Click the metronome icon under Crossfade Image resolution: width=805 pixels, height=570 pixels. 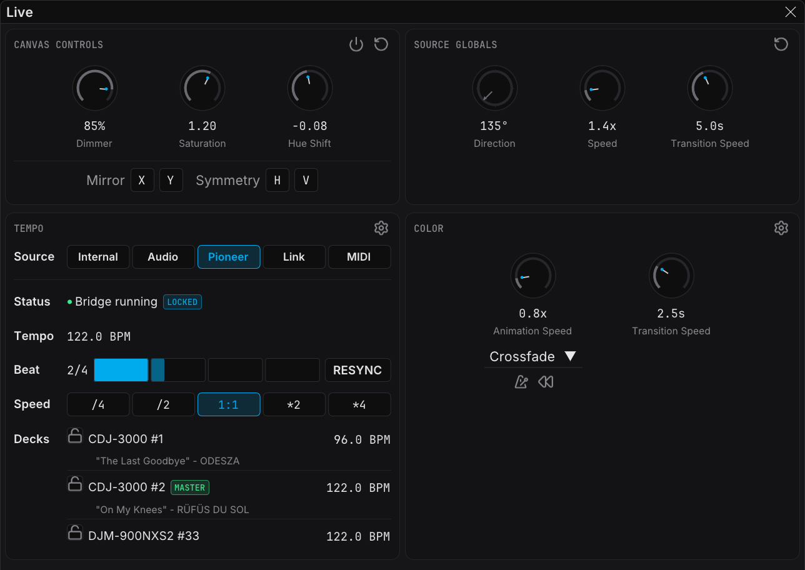pyautogui.click(x=521, y=382)
